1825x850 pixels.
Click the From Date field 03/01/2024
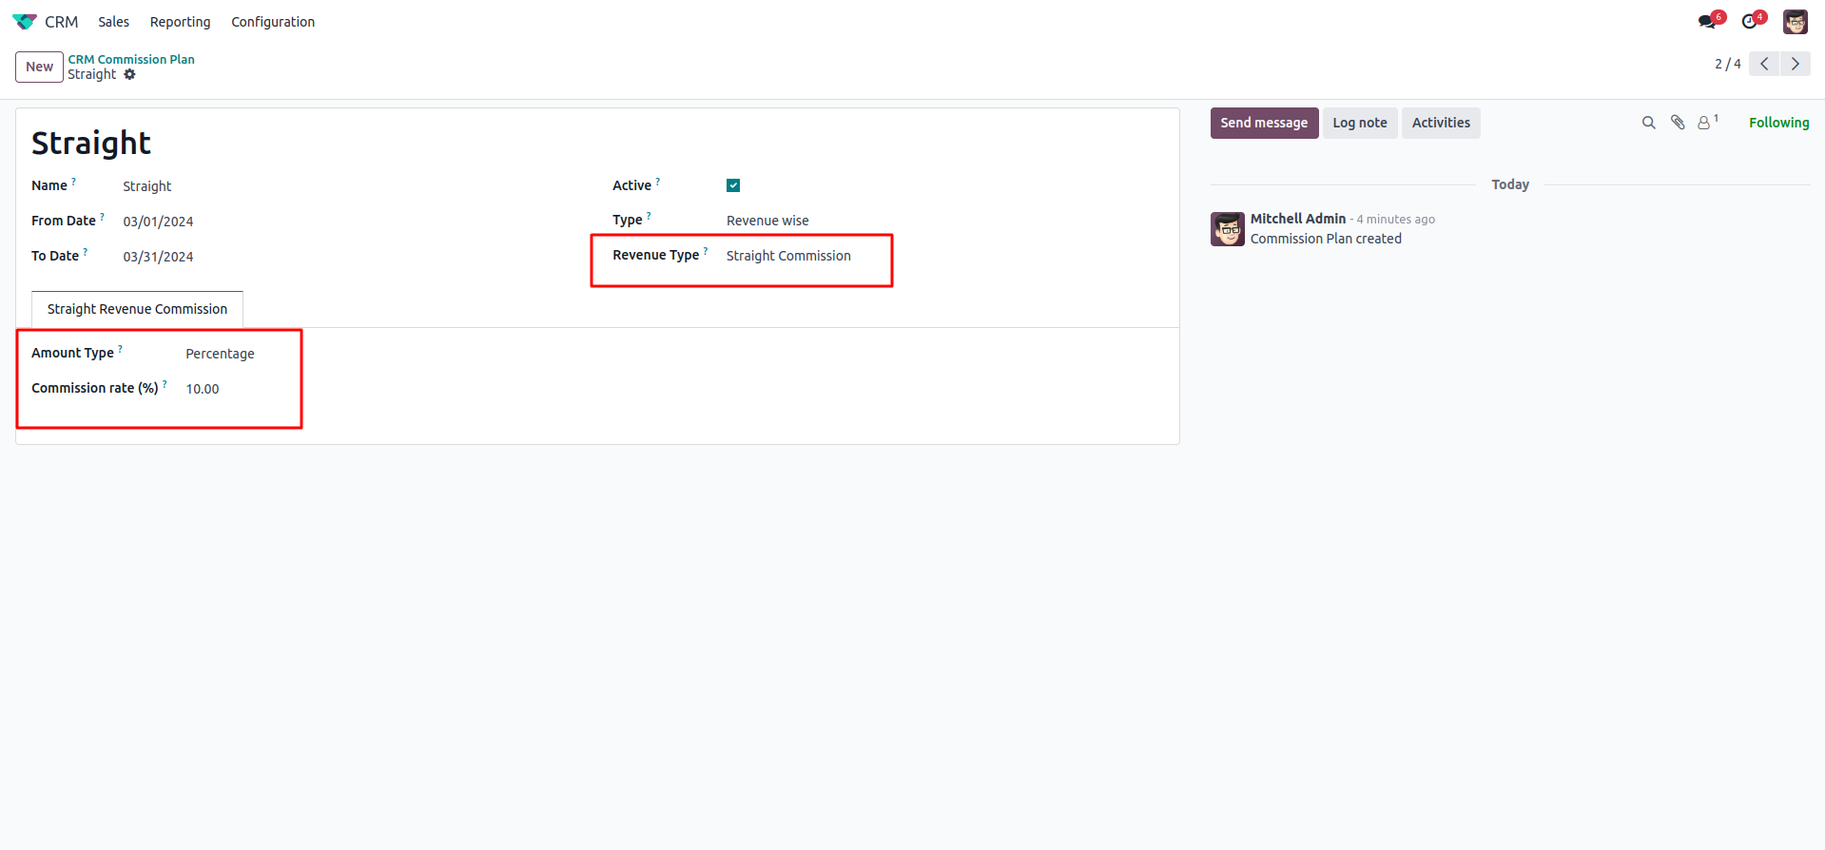tap(158, 222)
